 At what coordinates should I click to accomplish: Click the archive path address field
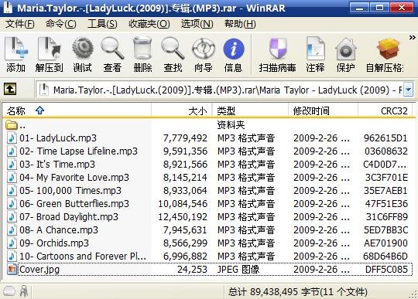[221, 90]
